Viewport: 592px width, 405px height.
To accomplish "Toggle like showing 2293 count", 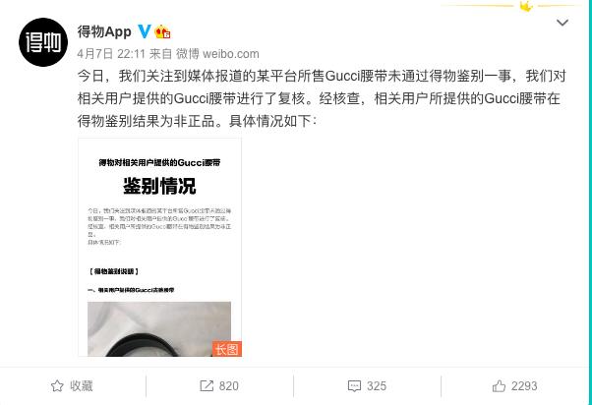I will (514, 385).
